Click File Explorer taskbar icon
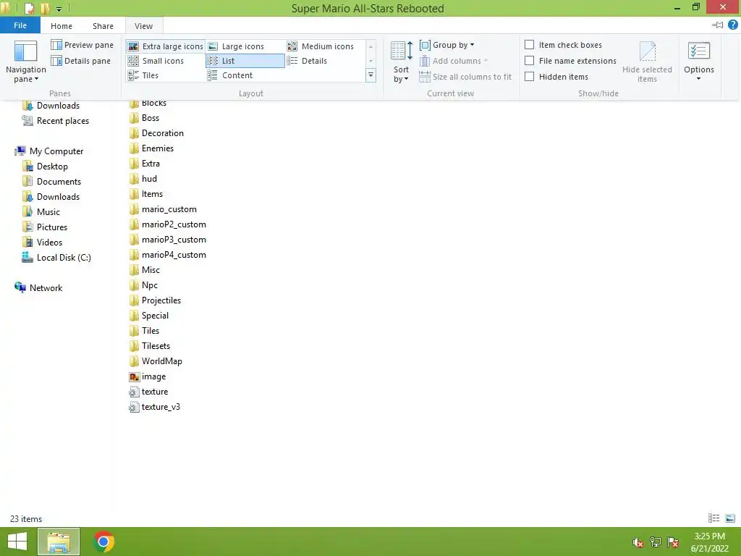Image resolution: width=741 pixels, height=556 pixels. point(59,542)
